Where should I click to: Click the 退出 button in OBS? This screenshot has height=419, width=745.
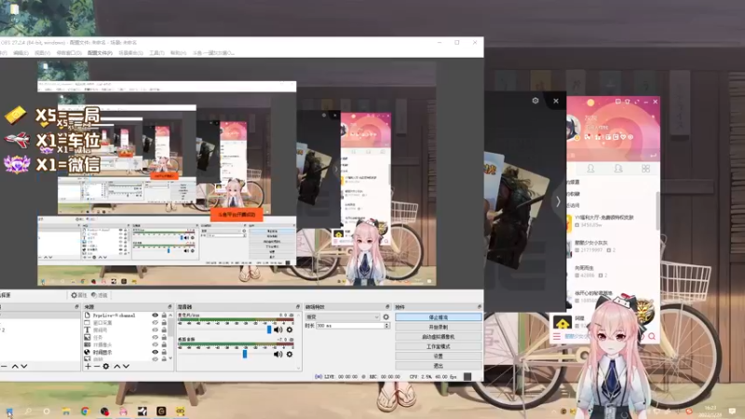coord(438,366)
